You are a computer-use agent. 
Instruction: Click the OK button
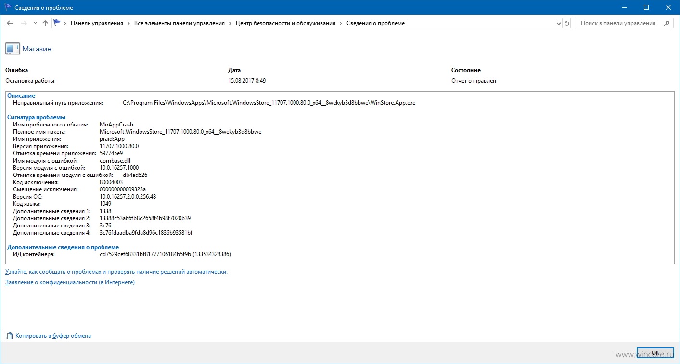point(655,353)
